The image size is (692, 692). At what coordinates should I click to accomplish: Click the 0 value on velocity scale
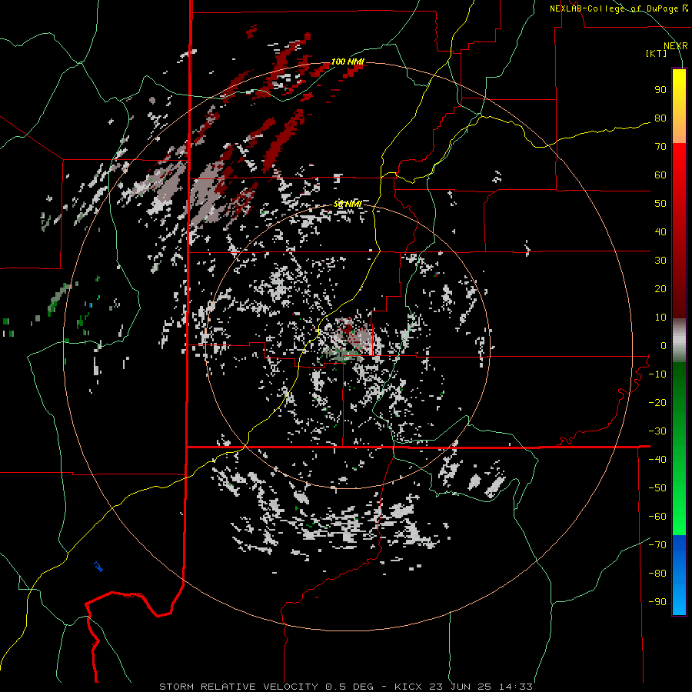(x=664, y=345)
